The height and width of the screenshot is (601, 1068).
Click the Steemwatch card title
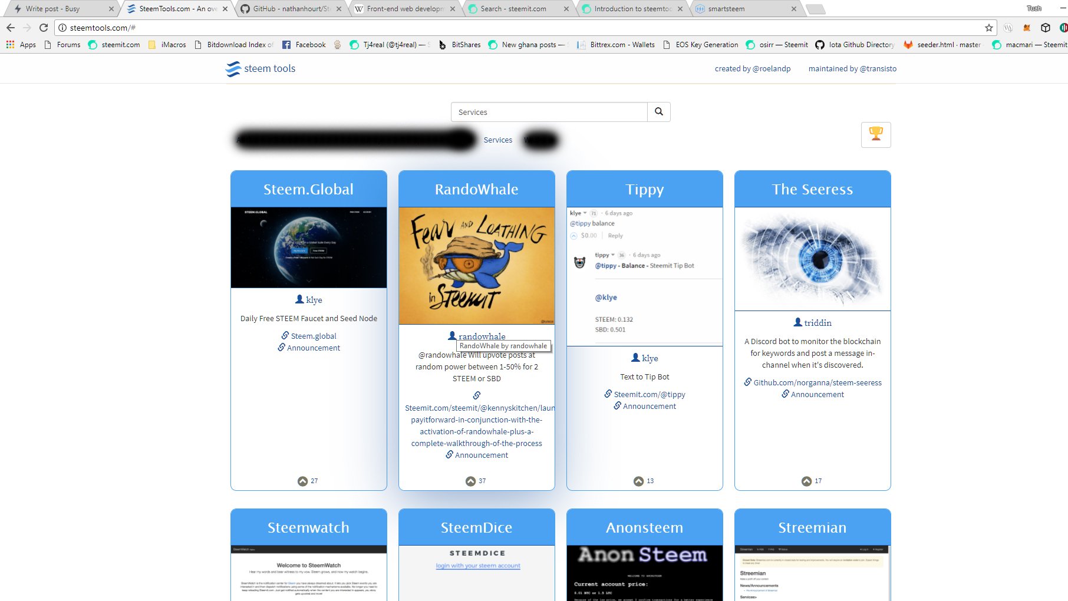[x=309, y=527]
